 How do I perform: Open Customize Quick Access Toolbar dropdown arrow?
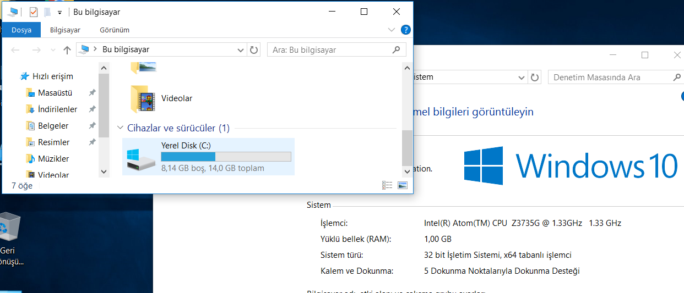coord(59,12)
